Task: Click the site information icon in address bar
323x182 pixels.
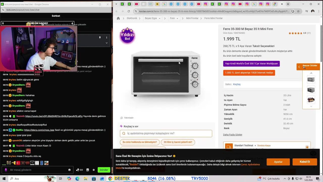Action: [x=136, y=11]
